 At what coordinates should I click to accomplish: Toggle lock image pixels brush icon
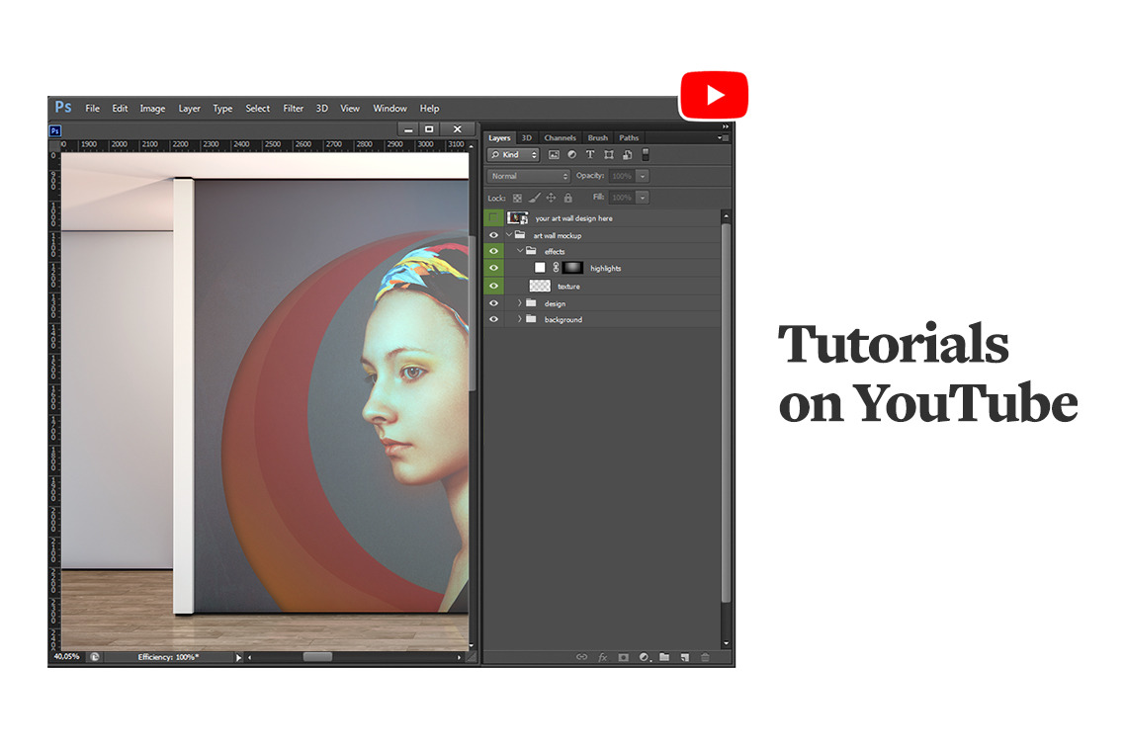[x=535, y=198]
